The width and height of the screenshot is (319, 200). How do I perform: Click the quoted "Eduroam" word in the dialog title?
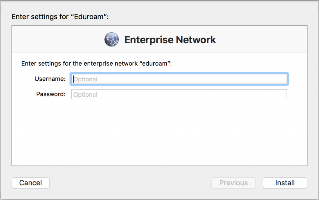pyautogui.click(x=89, y=17)
